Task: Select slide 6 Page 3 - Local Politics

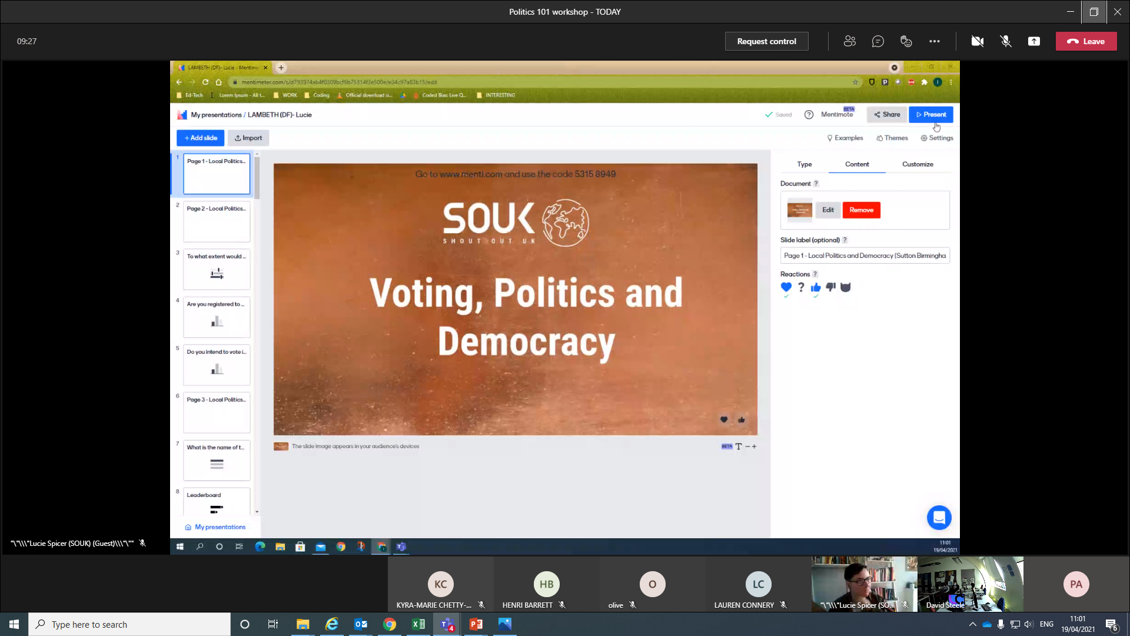Action: [216, 412]
